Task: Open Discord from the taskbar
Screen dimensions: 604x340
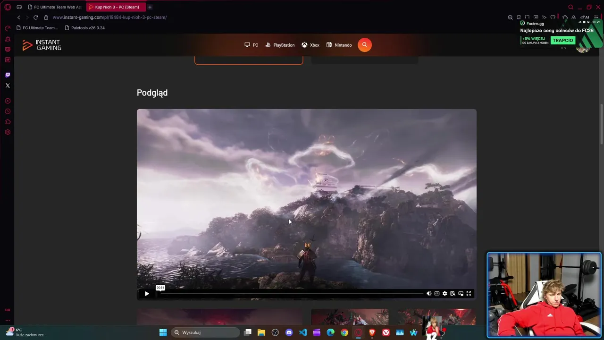Action: (x=289, y=332)
